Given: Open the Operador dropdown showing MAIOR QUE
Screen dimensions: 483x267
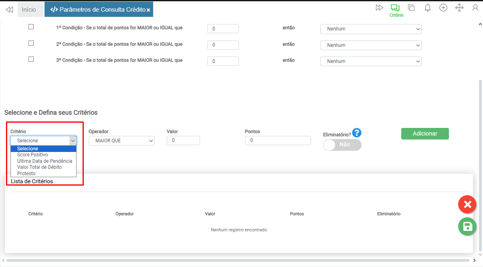Looking at the screenshot, I should coord(121,141).
